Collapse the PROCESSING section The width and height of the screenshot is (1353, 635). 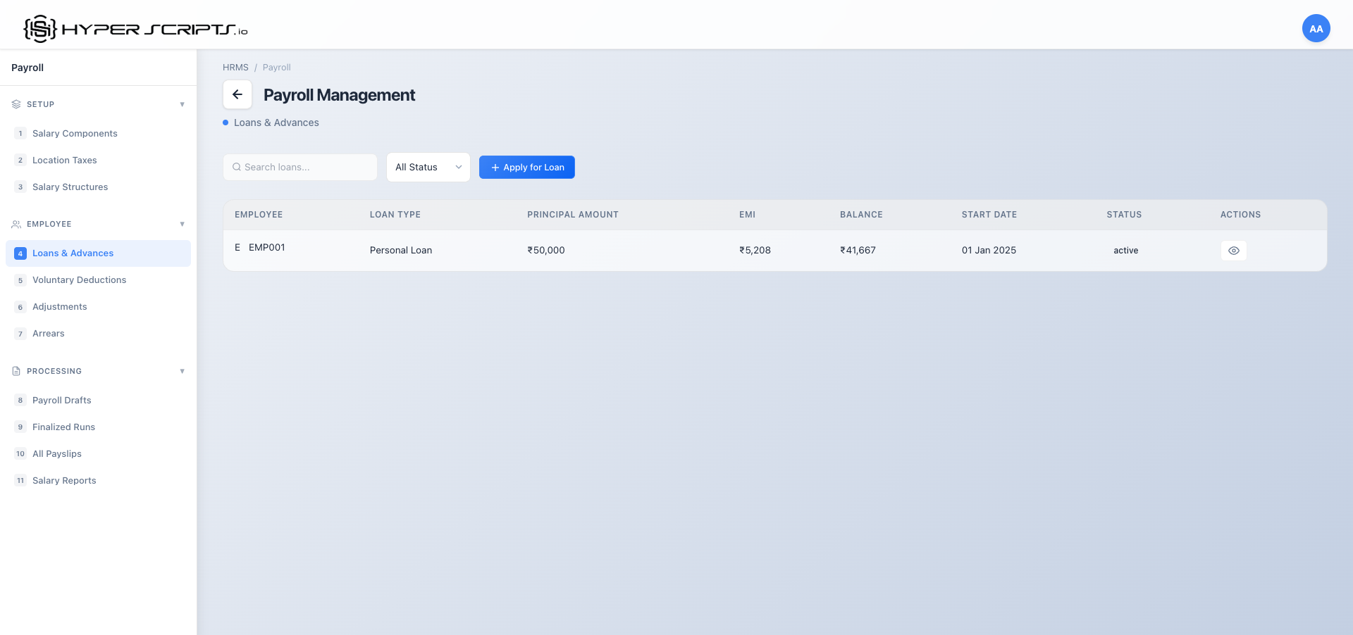click(183, 371)
